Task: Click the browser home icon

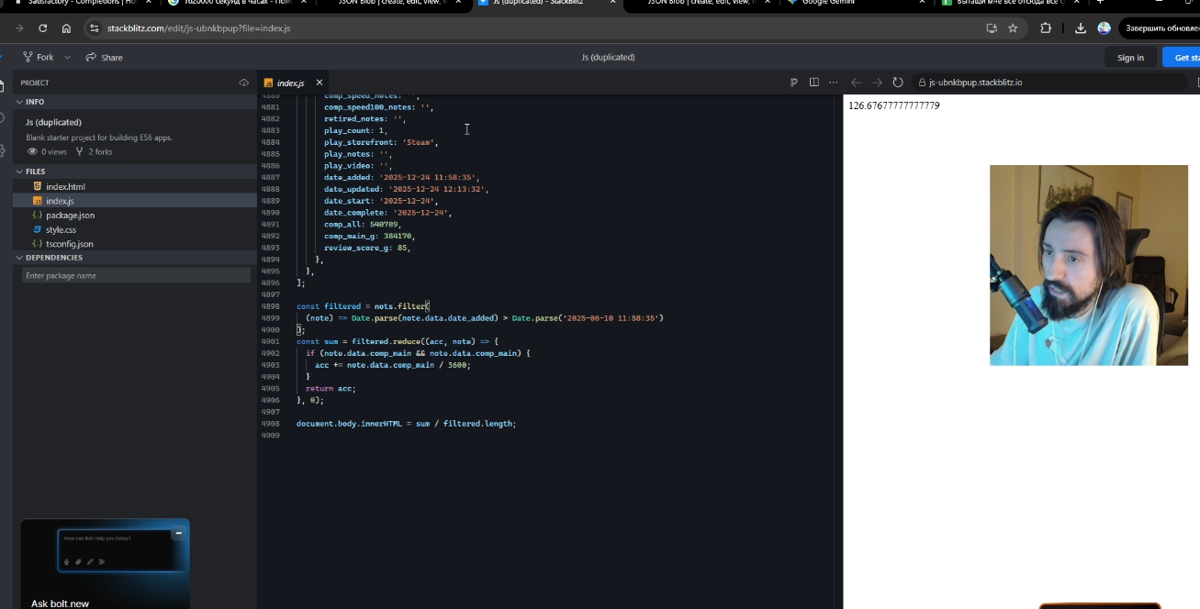Action: [x=66, y=28]
